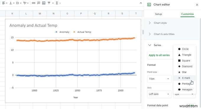Image resolution: width=201 pixels, height=109 pixels.
Task: Choose X mark point shape
Action: pos(184,78)
